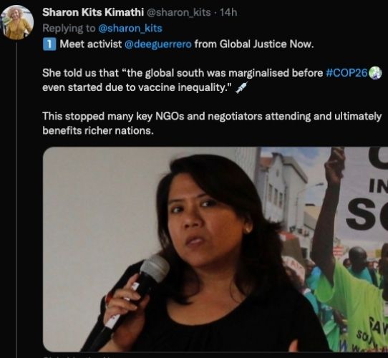Visit the @deeguerrero mention
Screen dimensions: 388x358
click(x=158, y=44)
